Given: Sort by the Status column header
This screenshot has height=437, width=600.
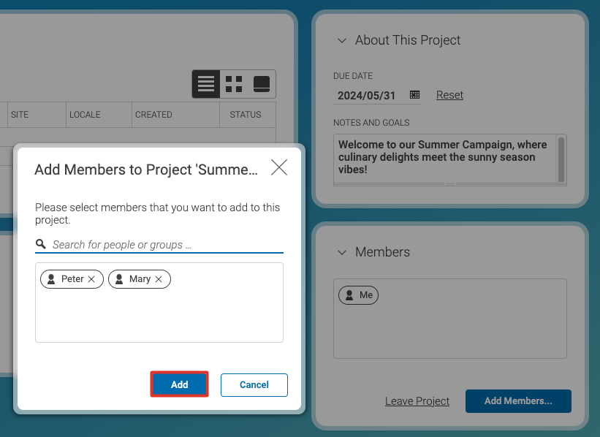Looking at the screenshot, I should [x=246, y=115].
